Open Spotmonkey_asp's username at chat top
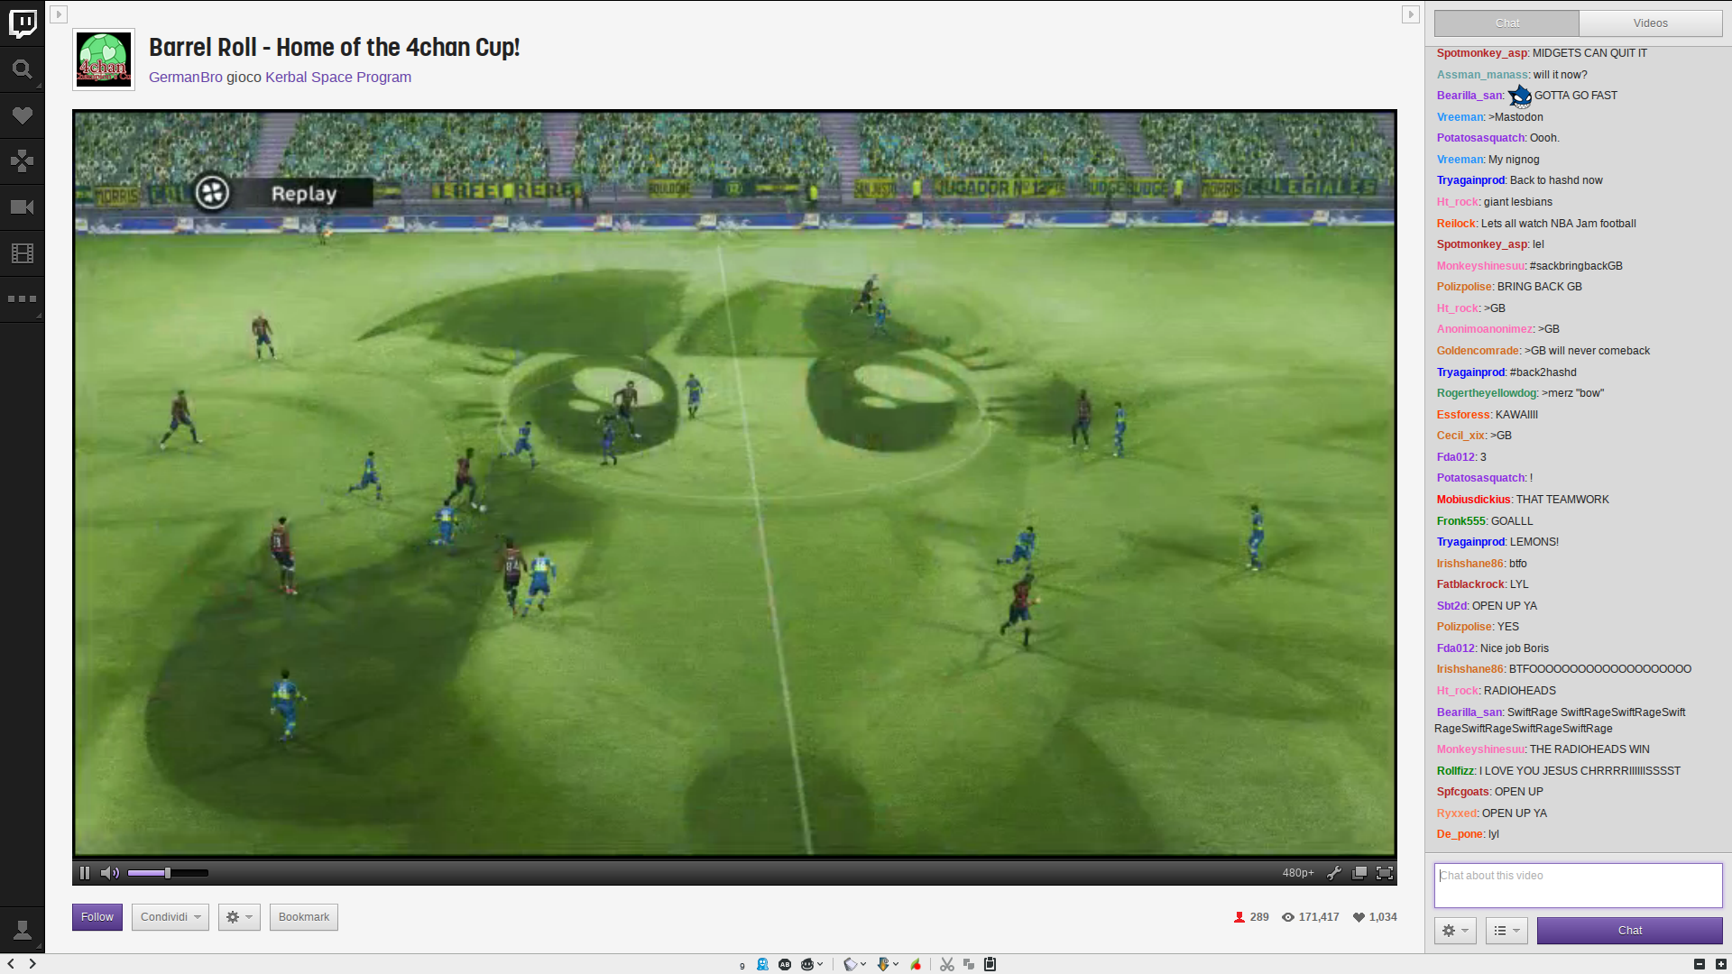Image resolution: width=1732 pixels, height=974 pixels. pos(1482,53)
